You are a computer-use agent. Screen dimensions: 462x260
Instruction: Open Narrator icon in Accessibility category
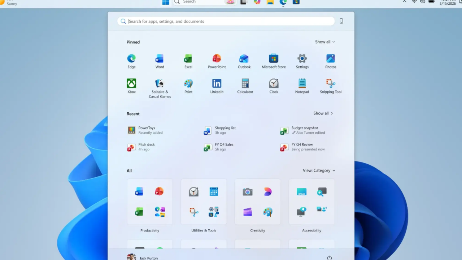point(301,212)
